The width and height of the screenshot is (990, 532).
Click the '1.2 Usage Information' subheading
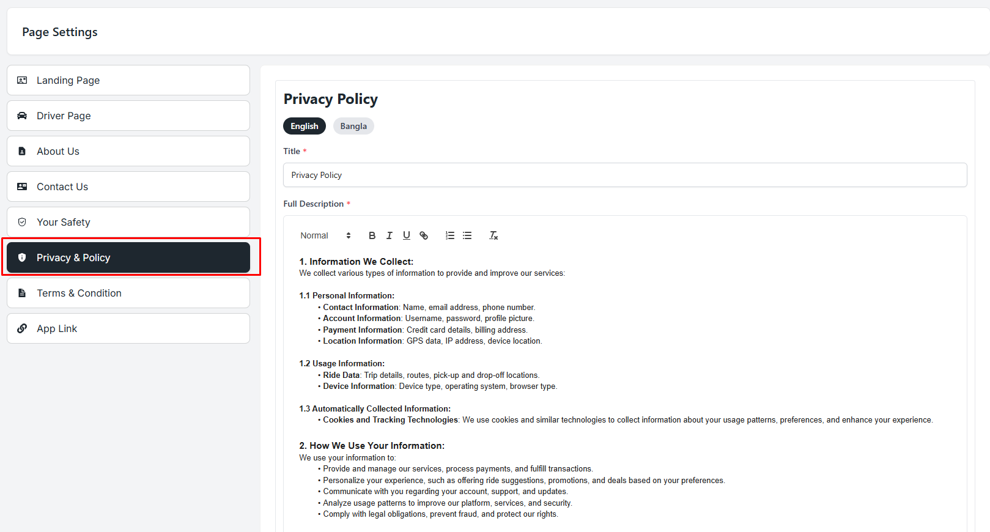[342, 363]
